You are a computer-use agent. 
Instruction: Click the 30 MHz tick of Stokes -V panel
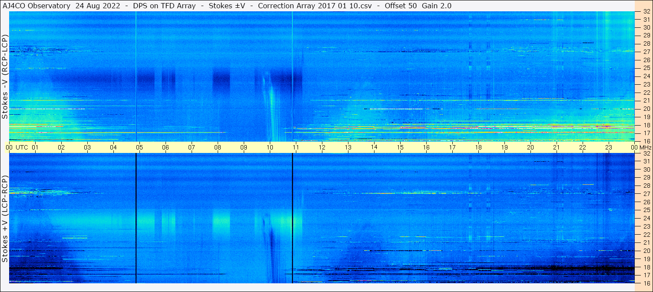tap(646, 27)
